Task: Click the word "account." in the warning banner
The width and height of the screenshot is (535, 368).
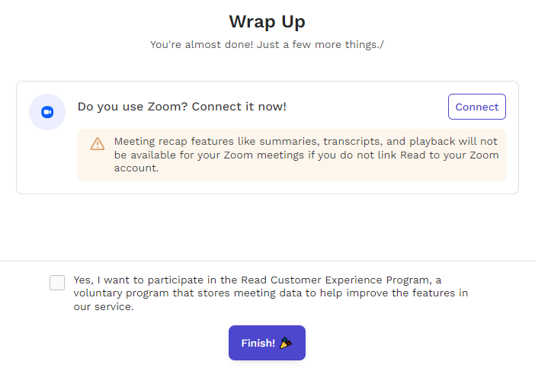Action: [136, 168]
